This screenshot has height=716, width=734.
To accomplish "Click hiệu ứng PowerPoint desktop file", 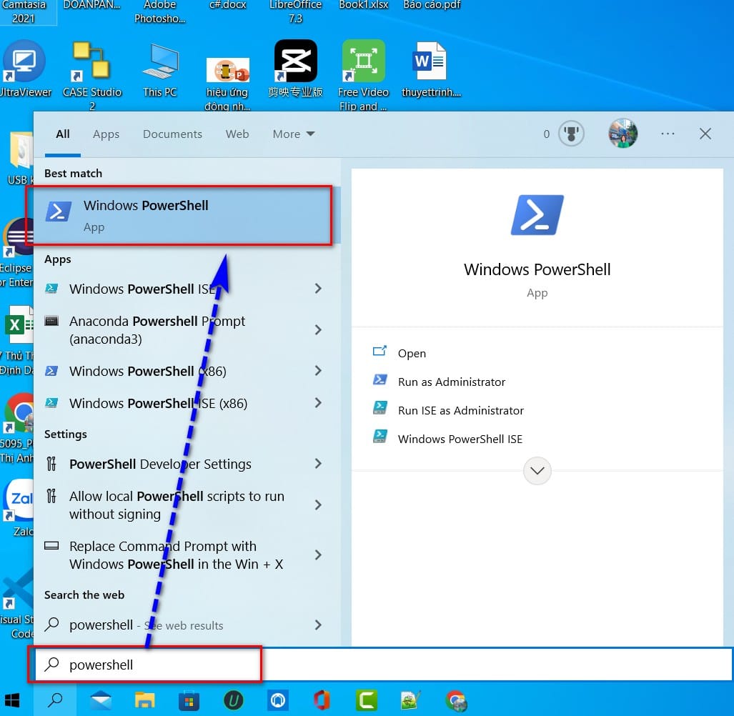I will point(227,82).
